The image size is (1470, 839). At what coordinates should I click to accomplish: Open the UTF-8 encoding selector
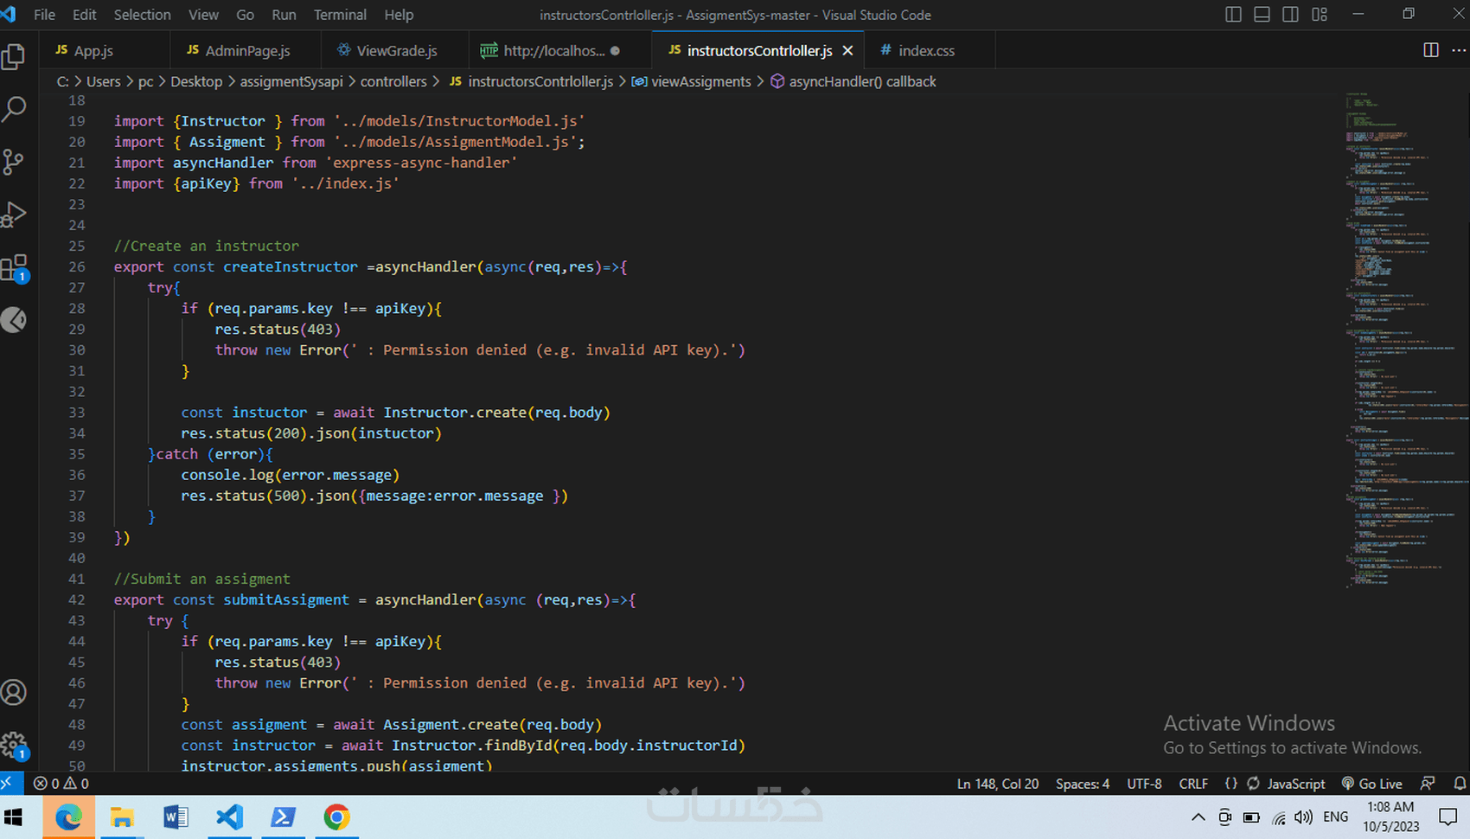[x=1143, y=783]
